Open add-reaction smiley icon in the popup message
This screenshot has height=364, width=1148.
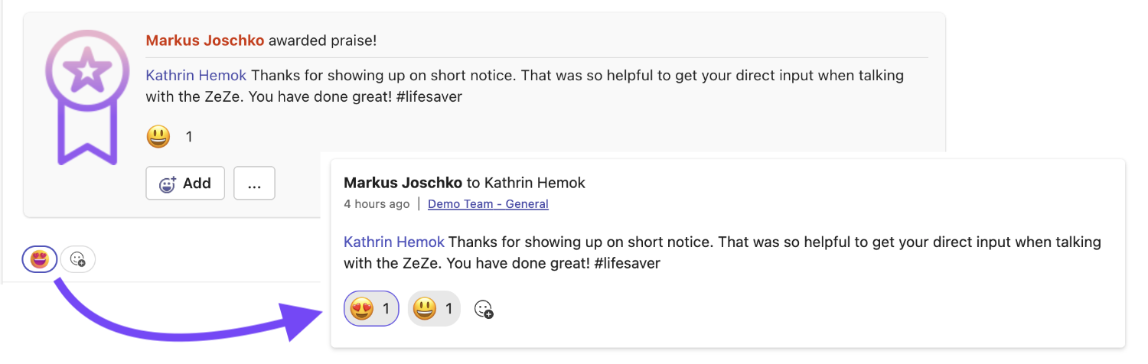click(x=484, y=309)
